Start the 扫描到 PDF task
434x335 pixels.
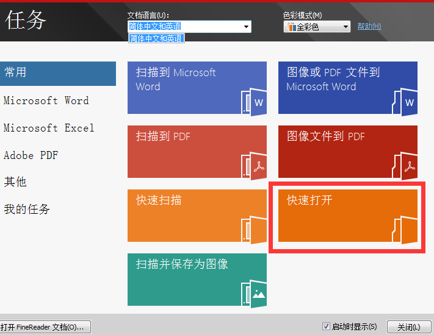pyautogui.click(x=197, y=152)
